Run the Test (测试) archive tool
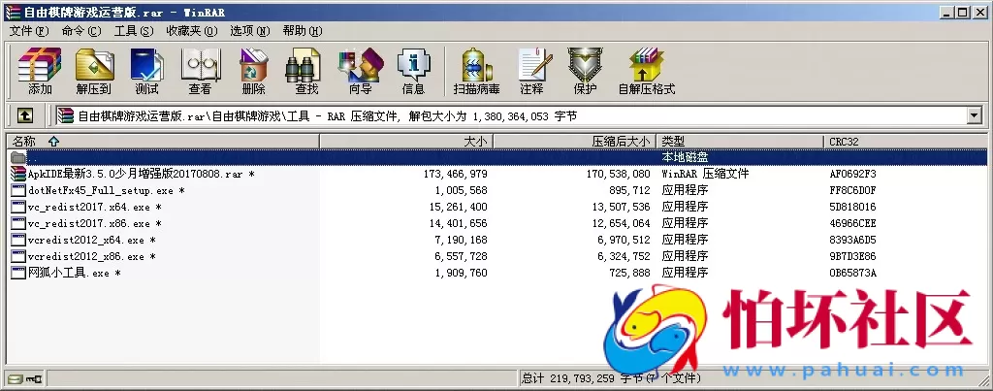 pos(147,71)
